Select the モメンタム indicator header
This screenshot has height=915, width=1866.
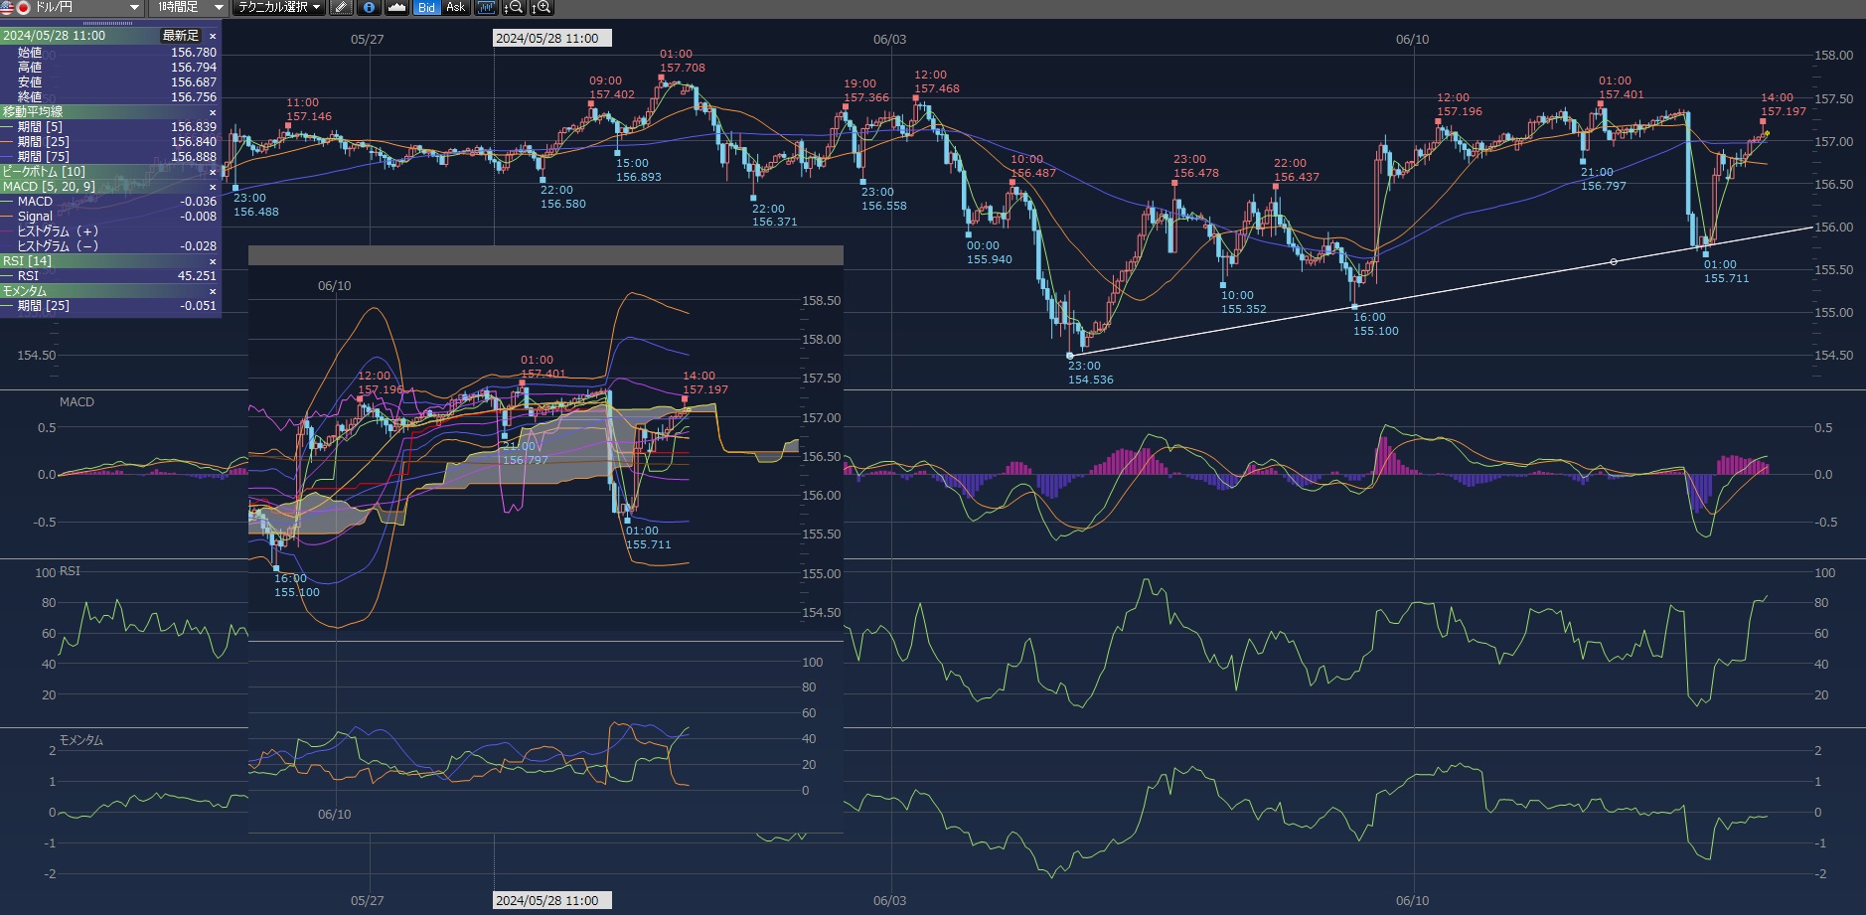coord(25,291)
